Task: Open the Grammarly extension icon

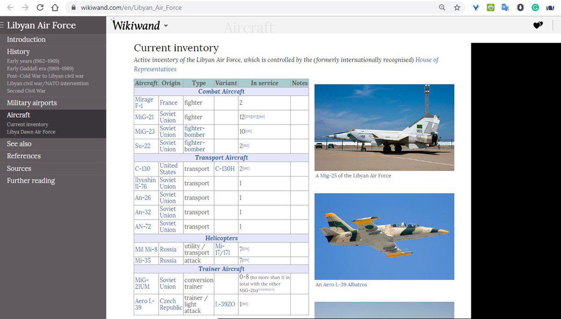Action: (535, 7)
